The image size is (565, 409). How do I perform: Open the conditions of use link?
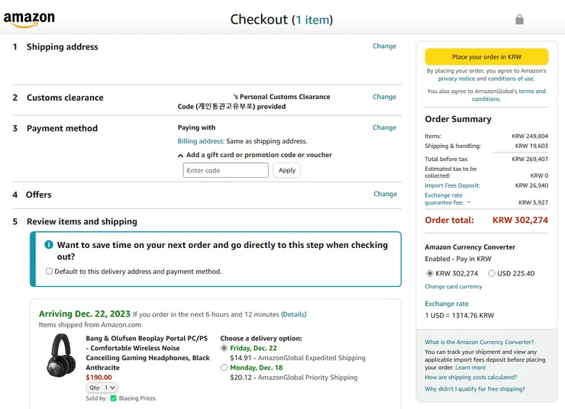point(511,79)
